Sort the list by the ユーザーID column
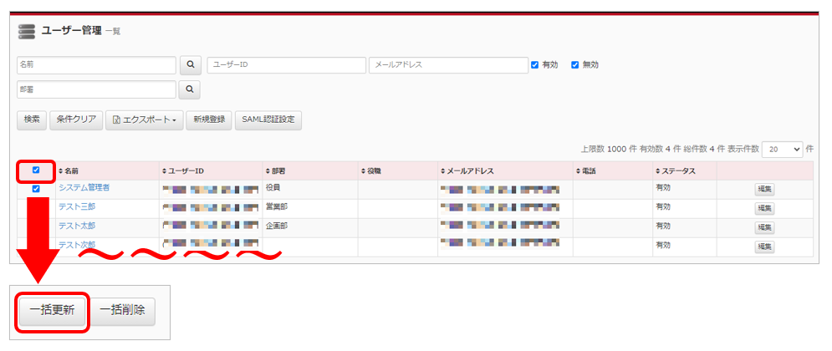Image resolution: width=832 pixels, height=351 pixels. click(x=185, y=171)
